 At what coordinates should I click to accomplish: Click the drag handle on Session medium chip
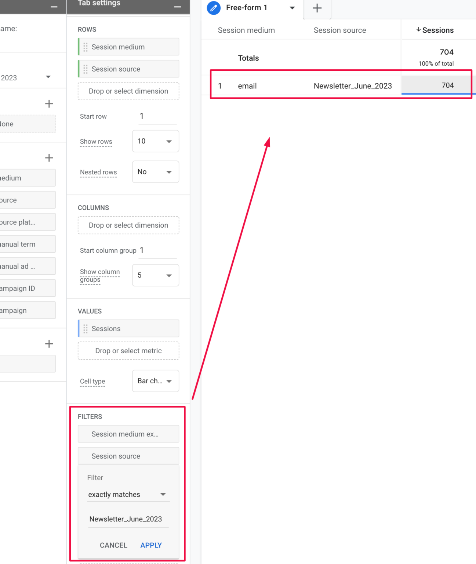click(86, 47)
